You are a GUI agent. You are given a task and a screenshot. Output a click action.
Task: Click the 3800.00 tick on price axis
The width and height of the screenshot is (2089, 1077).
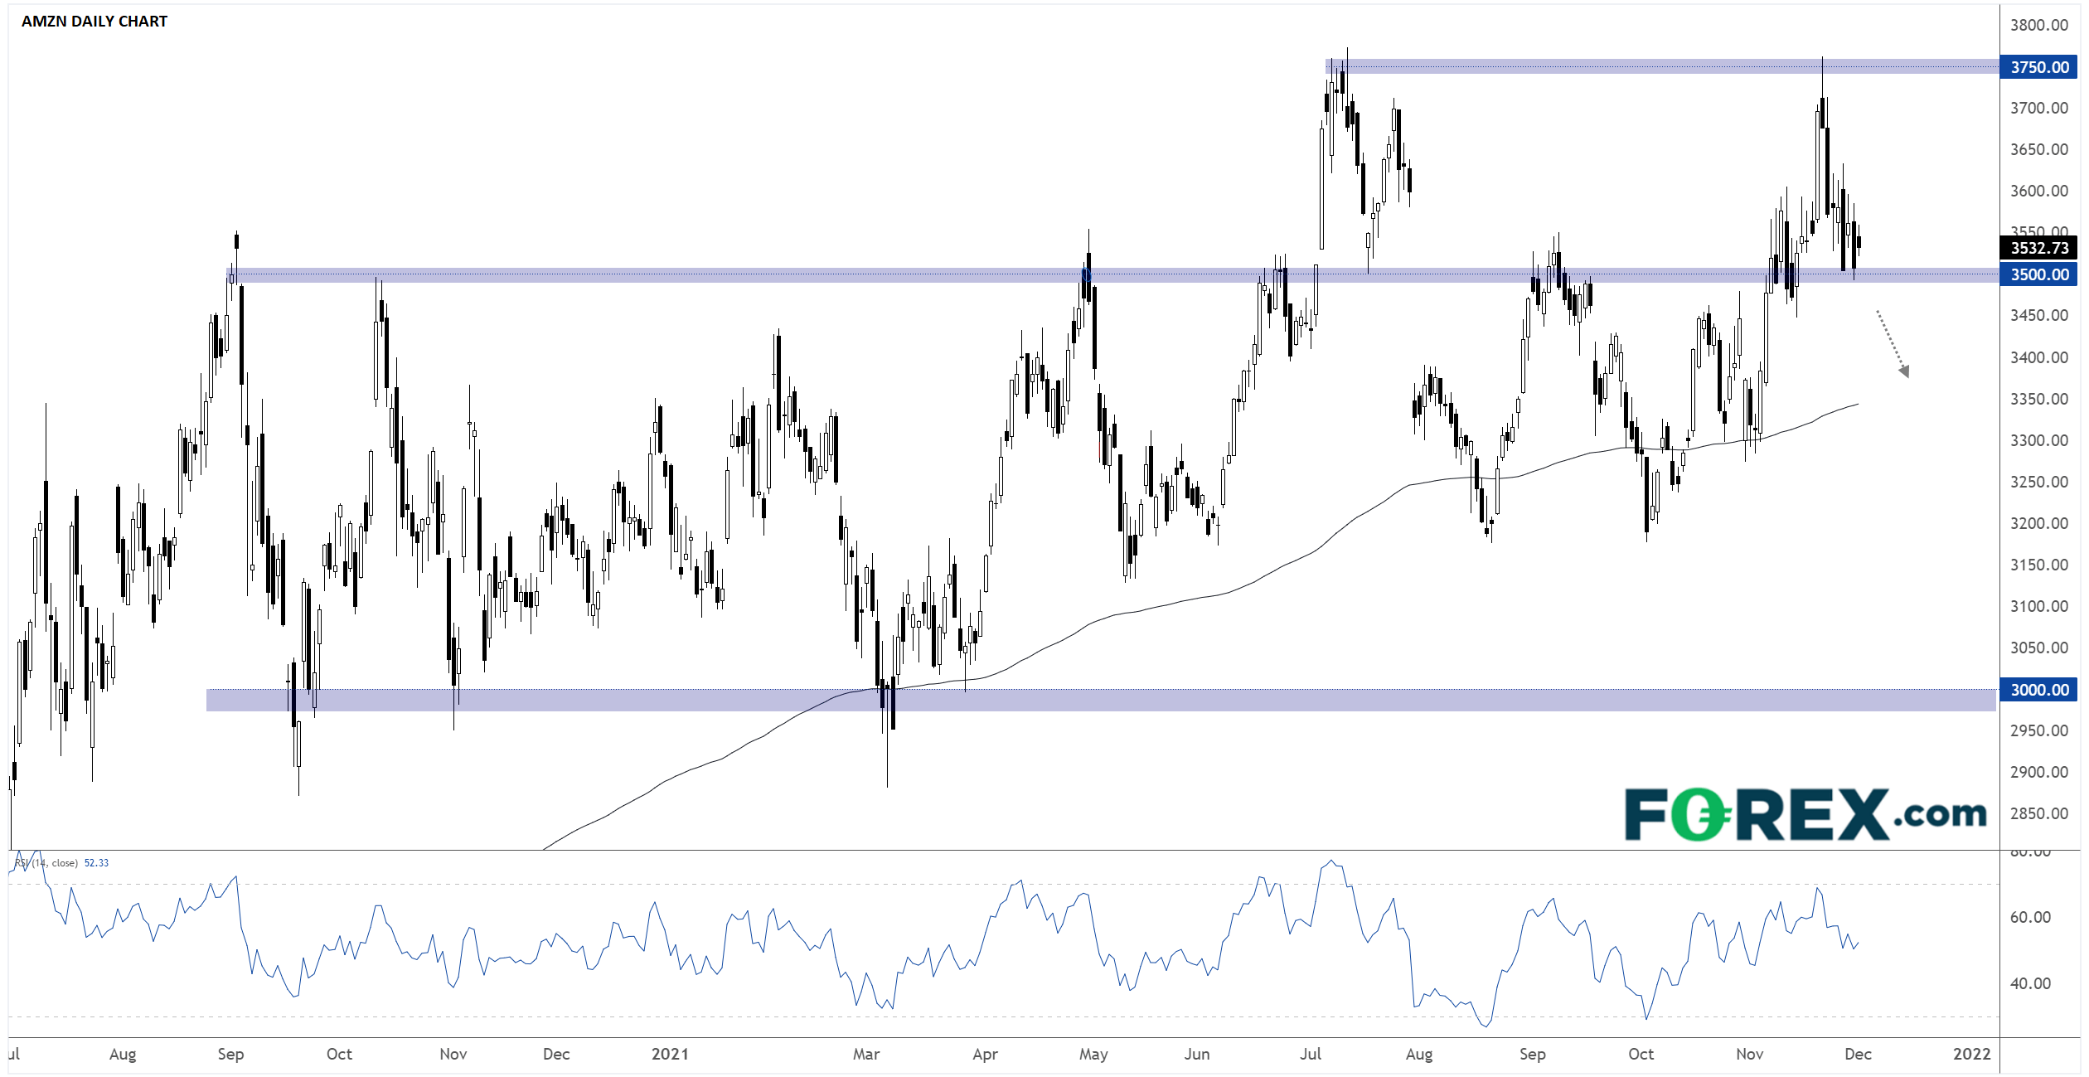click(x=2039, y=25)
